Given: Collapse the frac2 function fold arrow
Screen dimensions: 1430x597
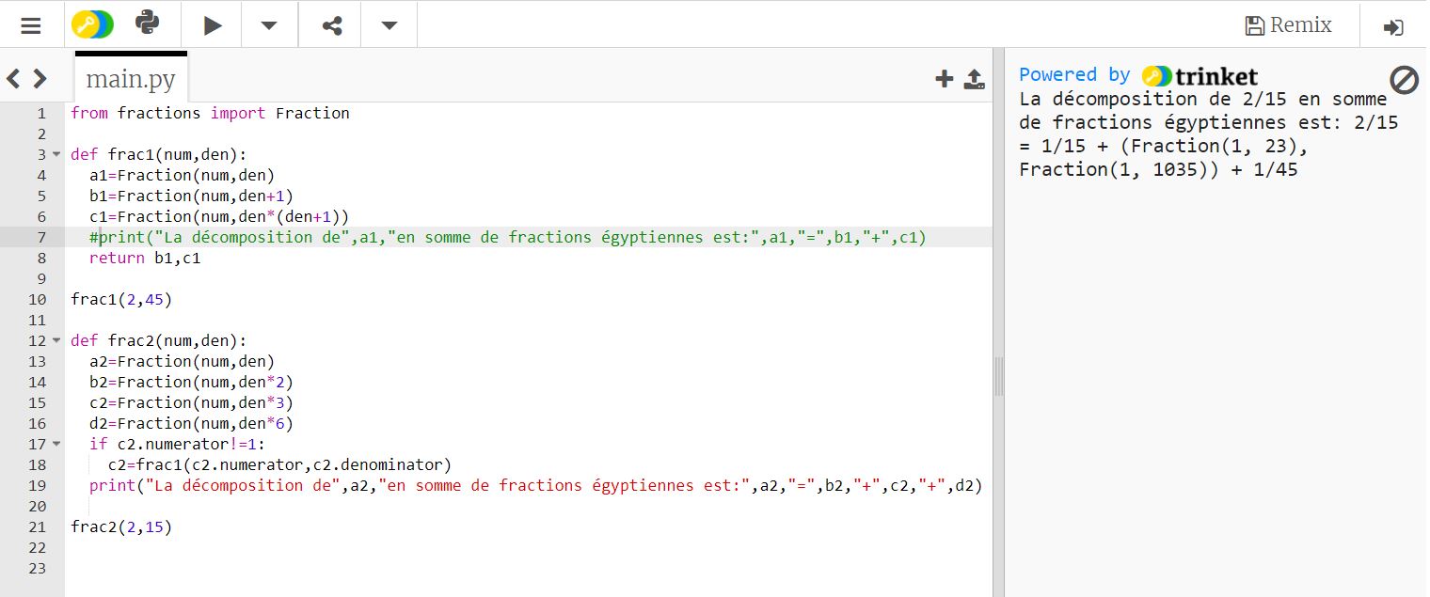Looking at the screenshot, I should click(x=56, y=341).
